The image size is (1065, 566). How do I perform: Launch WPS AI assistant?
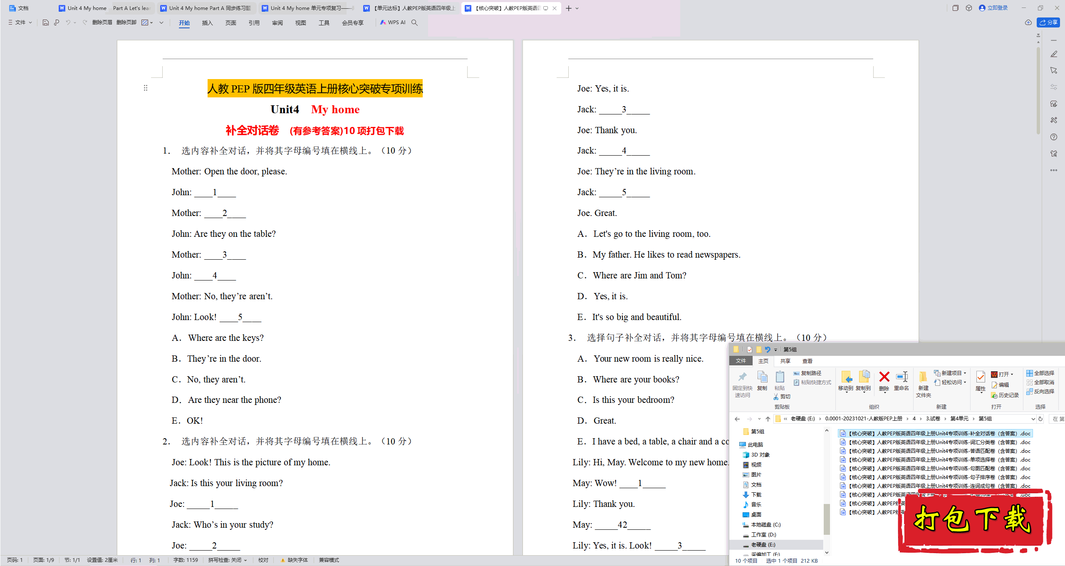pos(393,22)
